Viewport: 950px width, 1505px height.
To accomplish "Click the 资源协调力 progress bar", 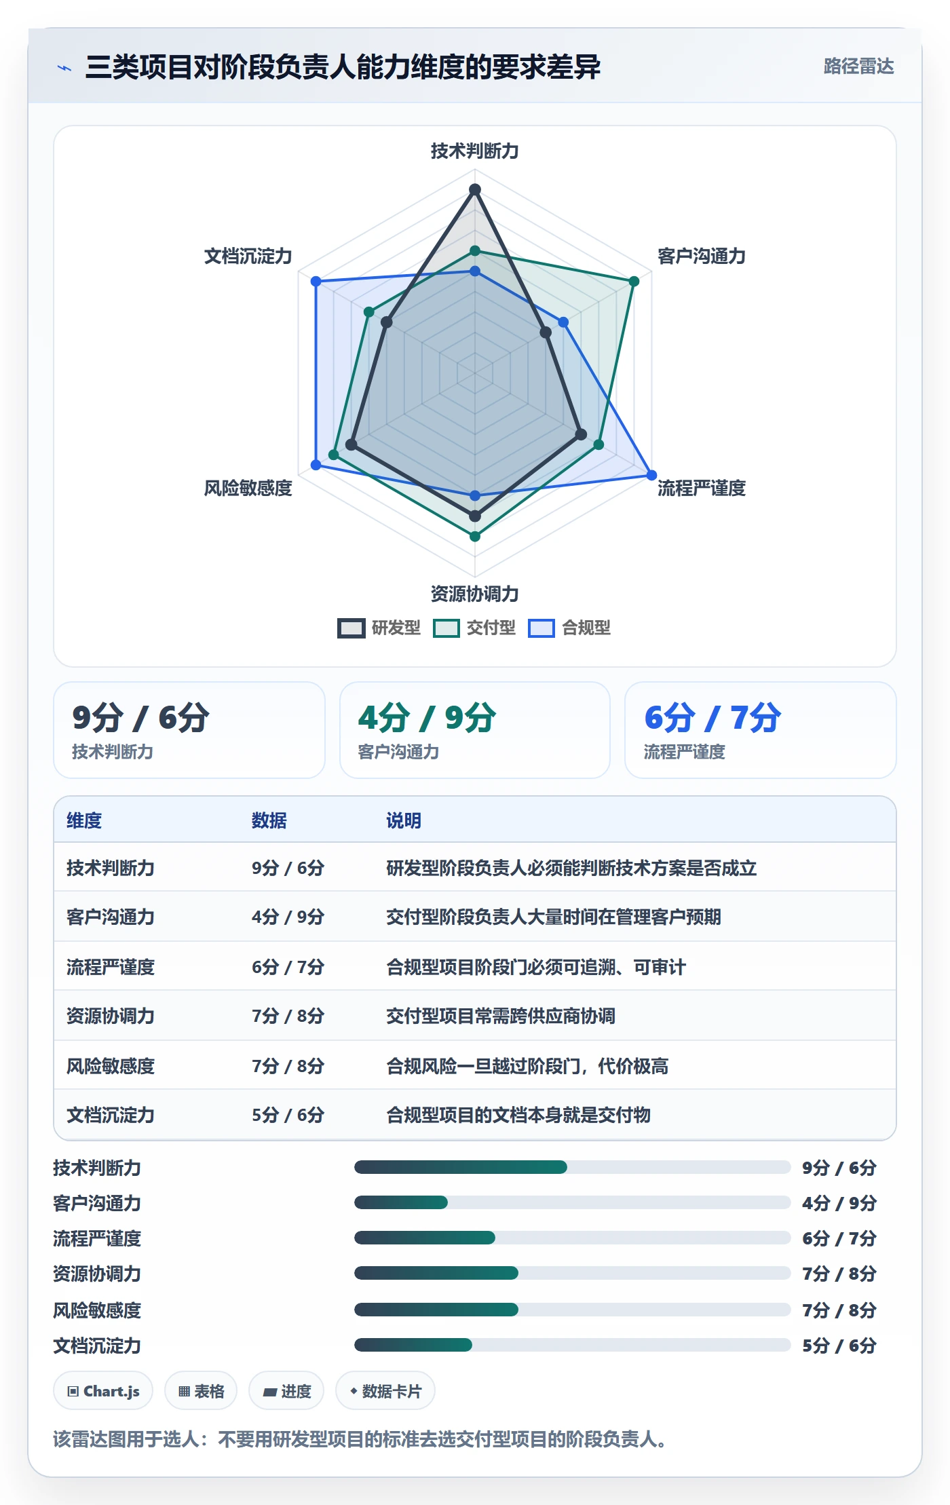I will click(x=572, y=1273).
